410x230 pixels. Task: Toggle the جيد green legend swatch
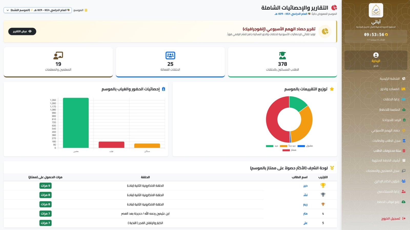270,146
